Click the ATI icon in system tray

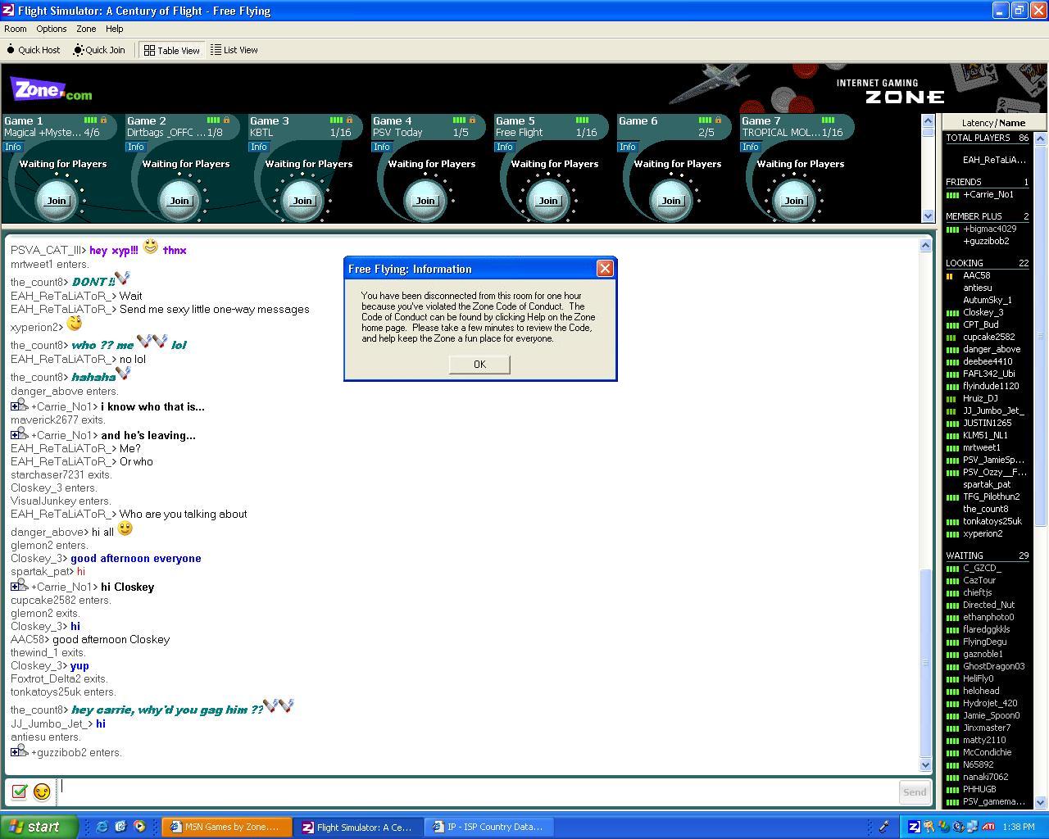pyautogui.click(x=988, y=827)
